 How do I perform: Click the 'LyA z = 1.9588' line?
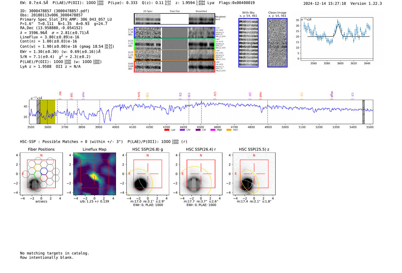(x=50, y=66)
